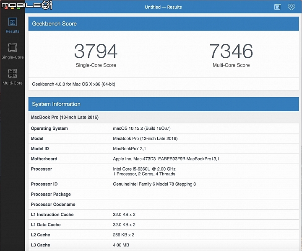Select the Single-Core sidebar icon
Screen dimensions: 302x251
[13, 48]
